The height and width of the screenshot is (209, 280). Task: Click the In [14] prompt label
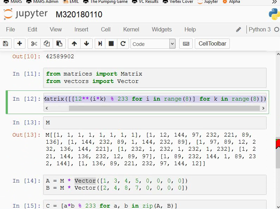pyautogui.click(x=27, y=181)
